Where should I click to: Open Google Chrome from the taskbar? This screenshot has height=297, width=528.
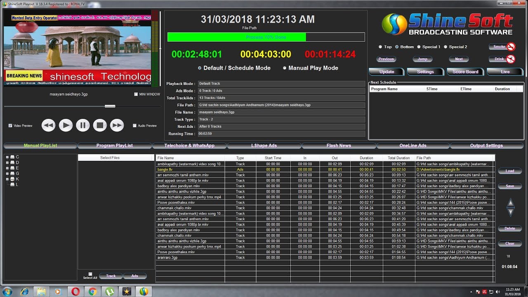(x=93, y=292)
